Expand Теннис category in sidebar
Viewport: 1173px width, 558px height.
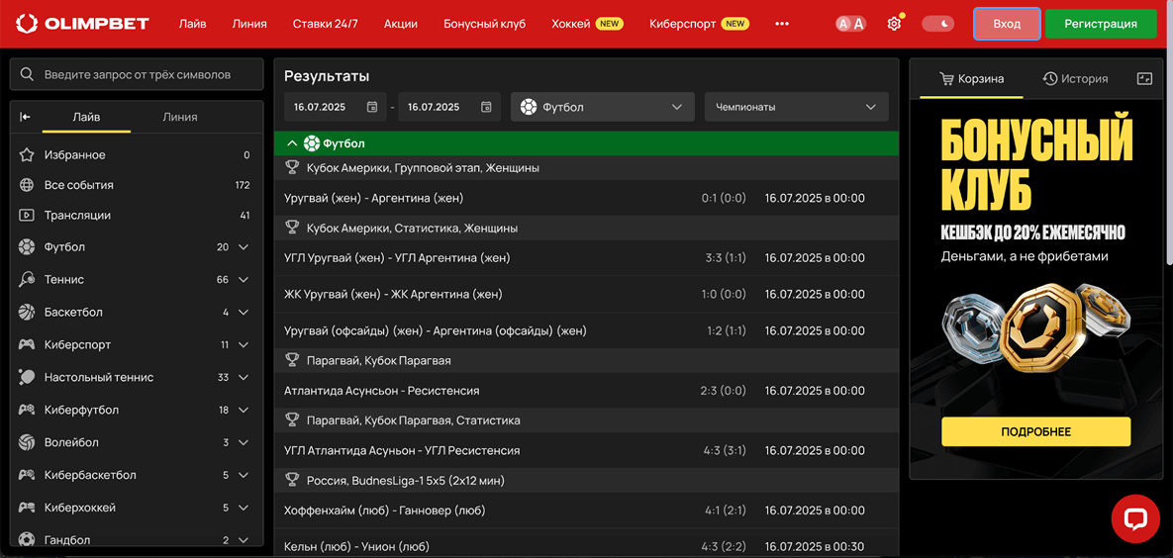coord(244,280)
